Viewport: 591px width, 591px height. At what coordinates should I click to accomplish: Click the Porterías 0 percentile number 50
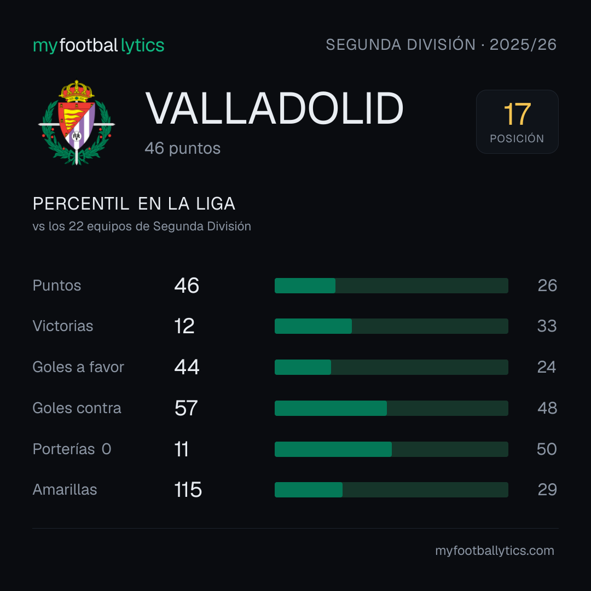click(x=547, y=449)
